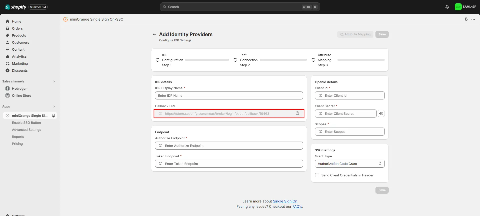Viewport: 480px width, 216px height.
Task: Click Test Connection Step 2 progress bar
Action: tap(283, 60)
